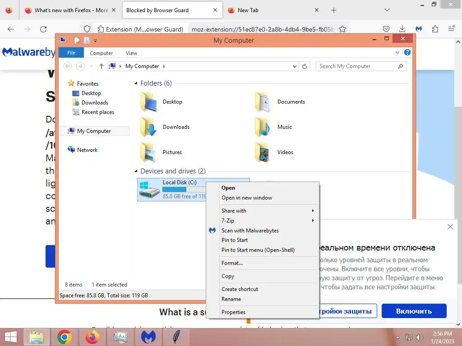Viewport: 462px width, 346px height.
Task: Open the Firefox hamburger application menu
Action: tap(451, 29)
